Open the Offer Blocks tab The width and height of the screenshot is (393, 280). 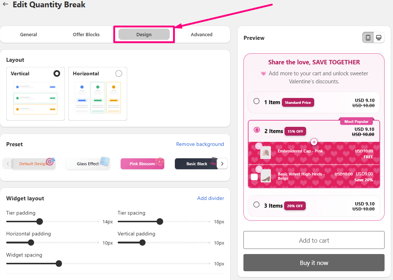86,34
